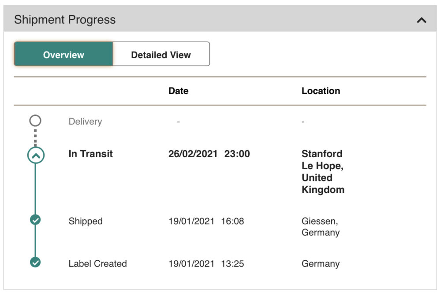Click the 19/01/2021 16:08 timestamp
441x295 pixels.
(x=206, y=221)
